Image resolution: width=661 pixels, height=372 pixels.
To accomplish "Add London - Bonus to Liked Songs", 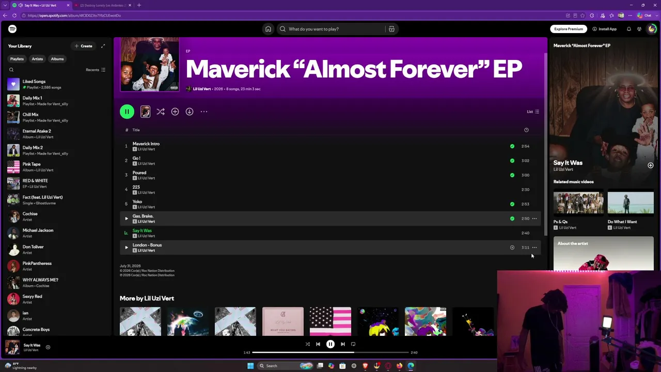I will 512,247.
